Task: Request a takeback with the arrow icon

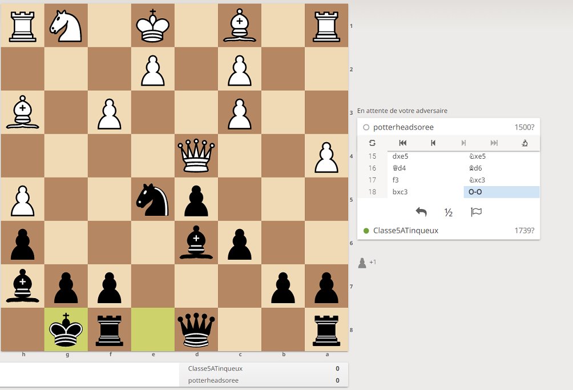Action: tap(421, 212)
